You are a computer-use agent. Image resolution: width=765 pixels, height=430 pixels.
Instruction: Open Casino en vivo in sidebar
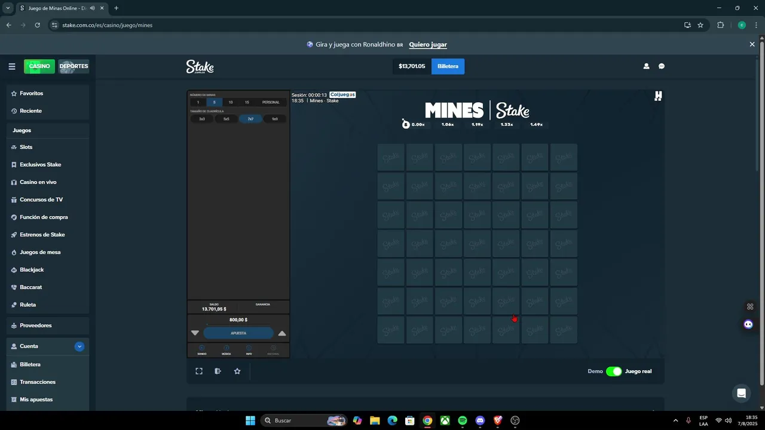click(x=48, y=182)
